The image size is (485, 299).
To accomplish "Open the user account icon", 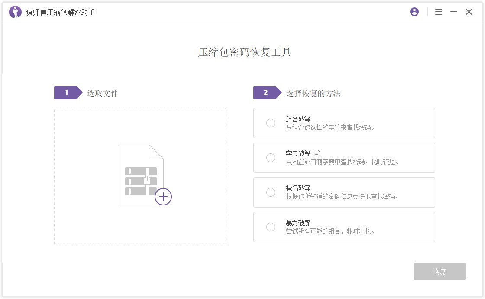I will [414, 12].
